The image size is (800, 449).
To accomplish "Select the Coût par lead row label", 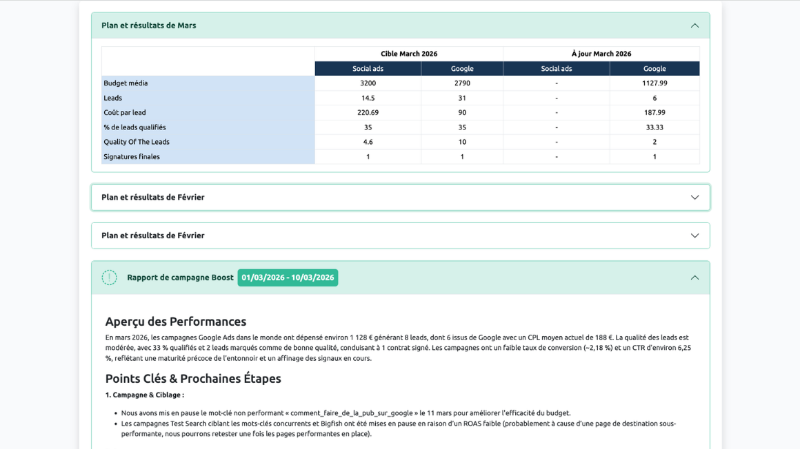I will 125,112.
